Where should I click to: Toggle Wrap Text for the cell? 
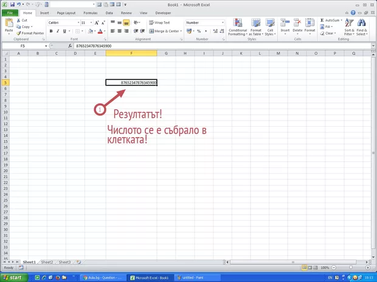[159, 22]
